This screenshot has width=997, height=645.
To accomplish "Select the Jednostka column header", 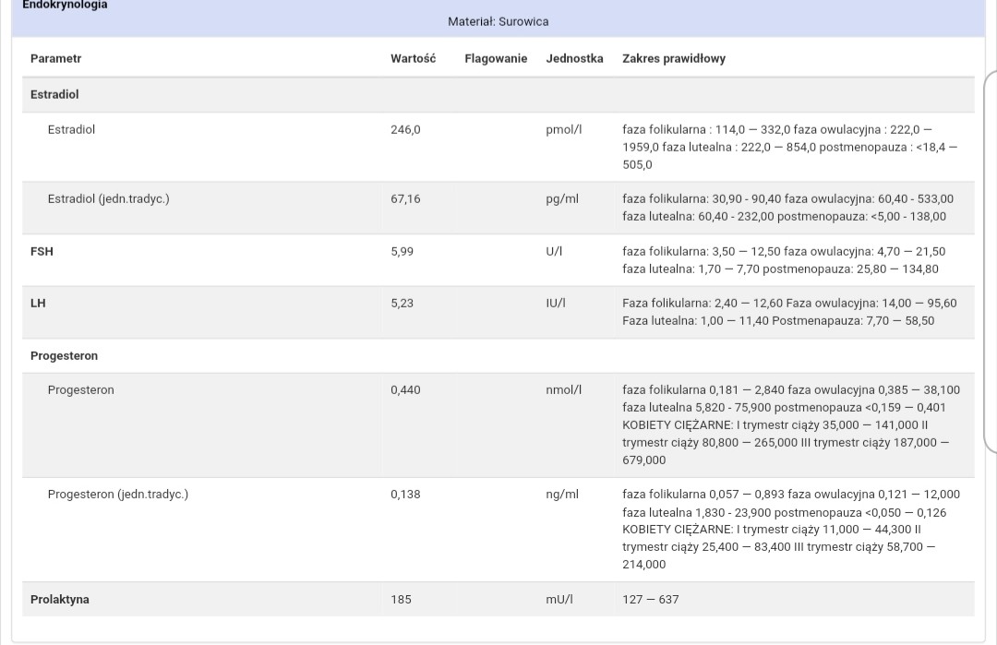I will coord(574,59).
